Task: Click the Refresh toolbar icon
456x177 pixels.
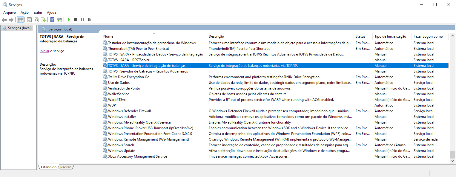Action: 36,20
